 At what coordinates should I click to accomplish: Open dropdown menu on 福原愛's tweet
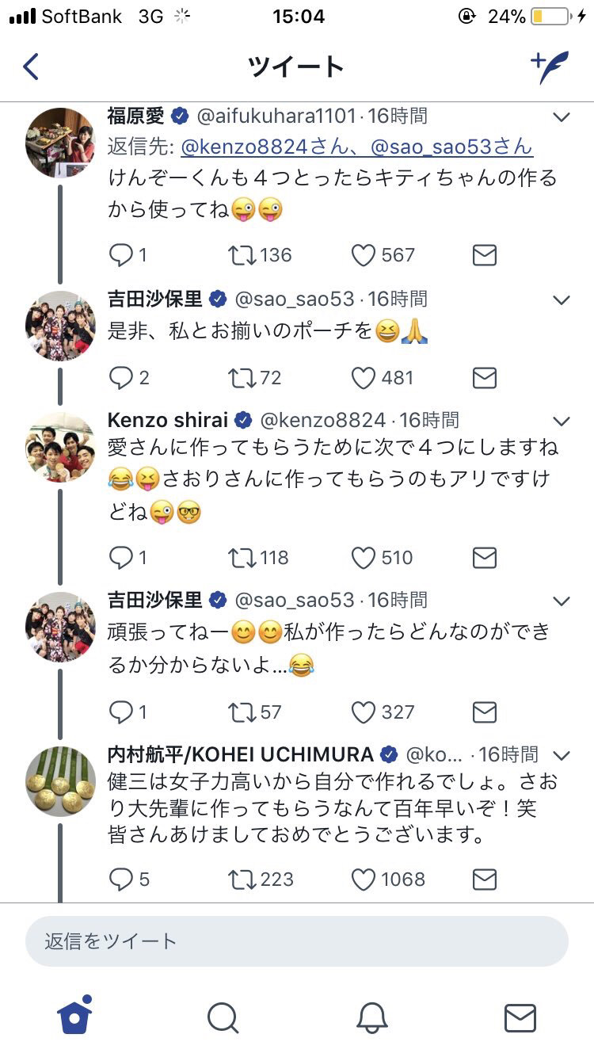561,118
